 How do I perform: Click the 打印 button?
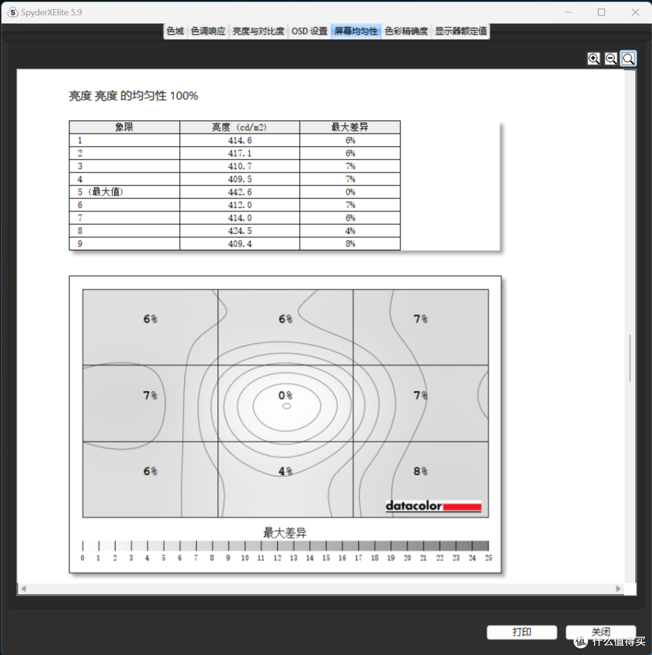(522, 632)
